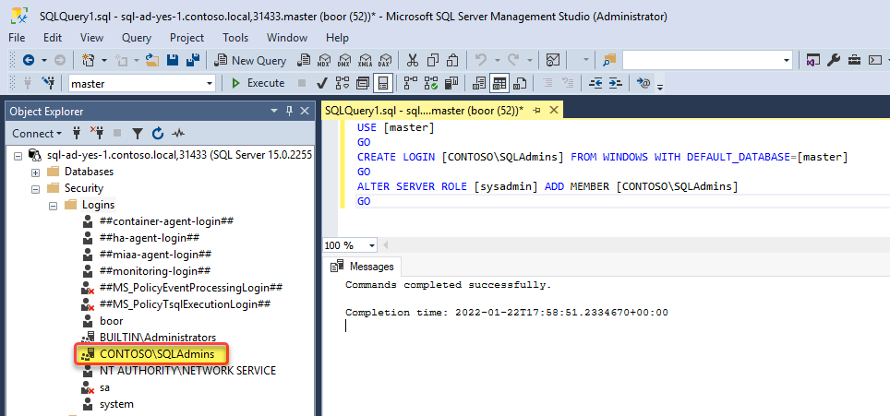This screenshot has width=890, height=416.
Task: Refresh the Object Explorer
Action: [x=158, y=134]
